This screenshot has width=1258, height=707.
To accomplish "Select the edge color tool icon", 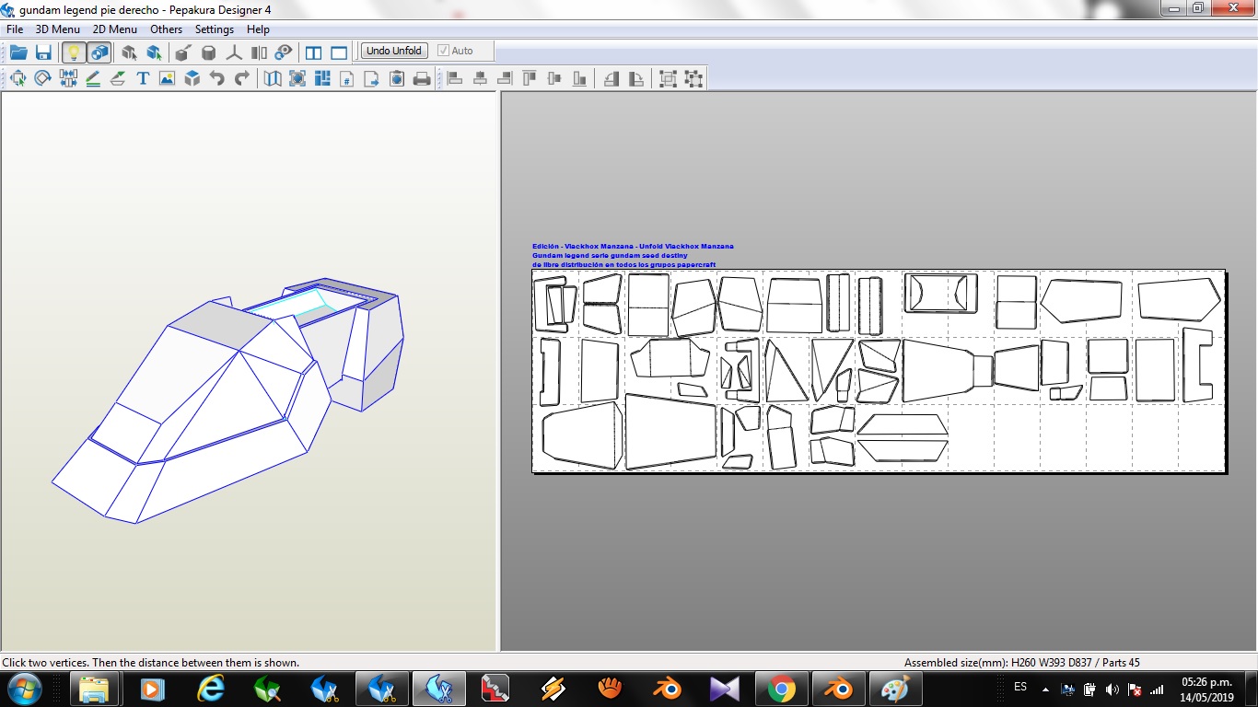I will pos(117,78).
